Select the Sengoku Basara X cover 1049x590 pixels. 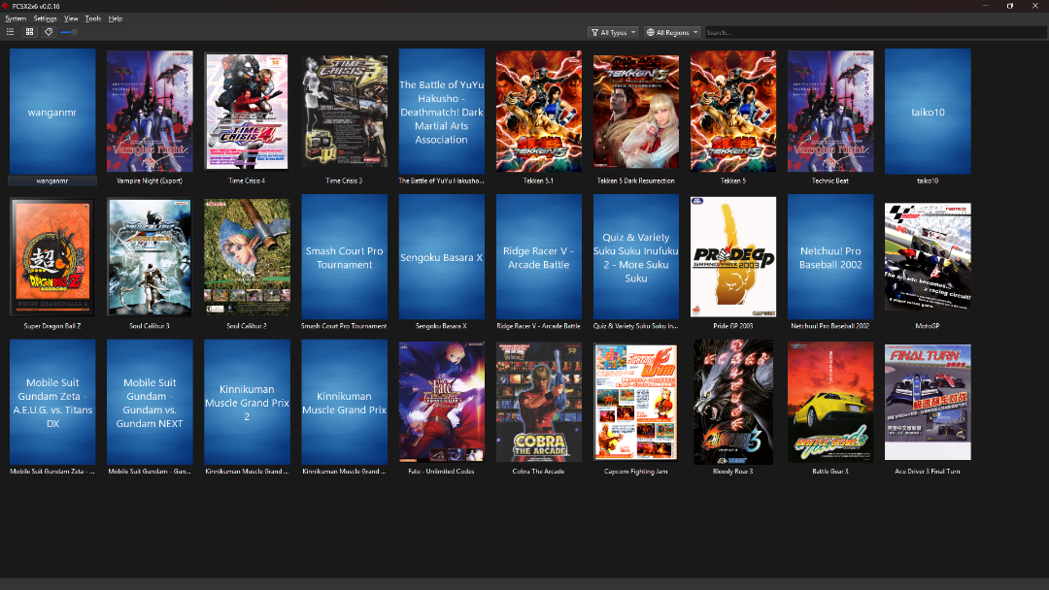442,257
